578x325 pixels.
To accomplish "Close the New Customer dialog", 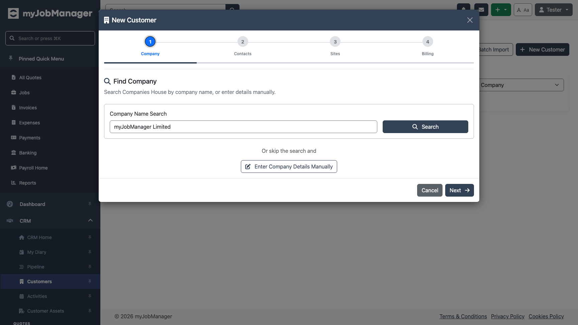I will [x=470, y=20].
